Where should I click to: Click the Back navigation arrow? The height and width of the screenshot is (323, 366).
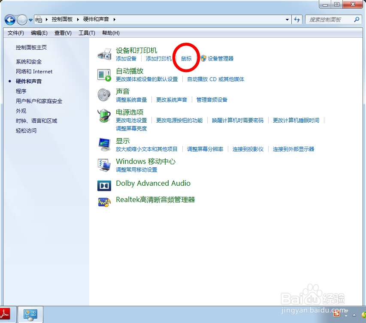point(10,20)
